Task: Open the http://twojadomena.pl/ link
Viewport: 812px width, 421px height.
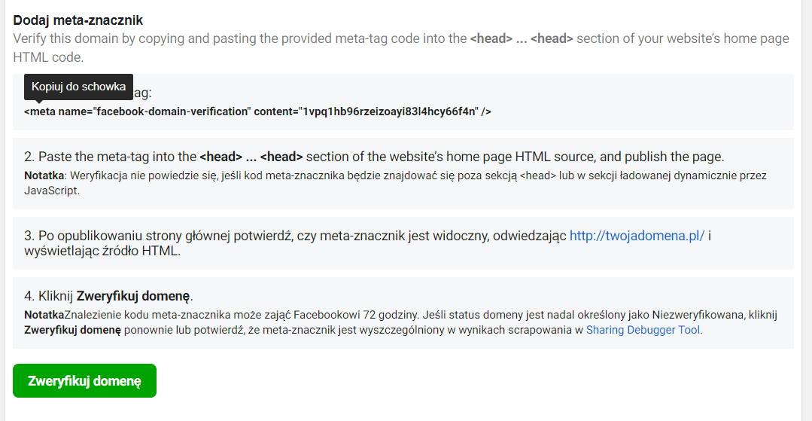Action: pos(637,236)
